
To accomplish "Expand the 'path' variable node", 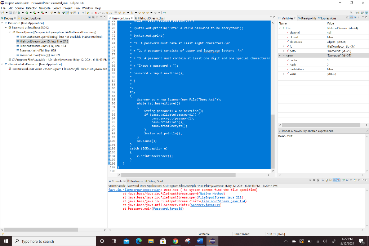I will [284, 51].
